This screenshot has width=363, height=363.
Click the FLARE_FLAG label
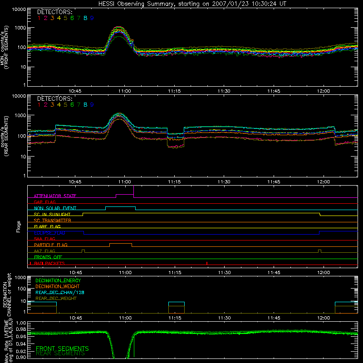[x=47, y=226]
